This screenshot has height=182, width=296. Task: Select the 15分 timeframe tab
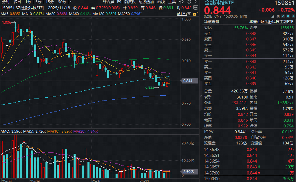[50, 2]
